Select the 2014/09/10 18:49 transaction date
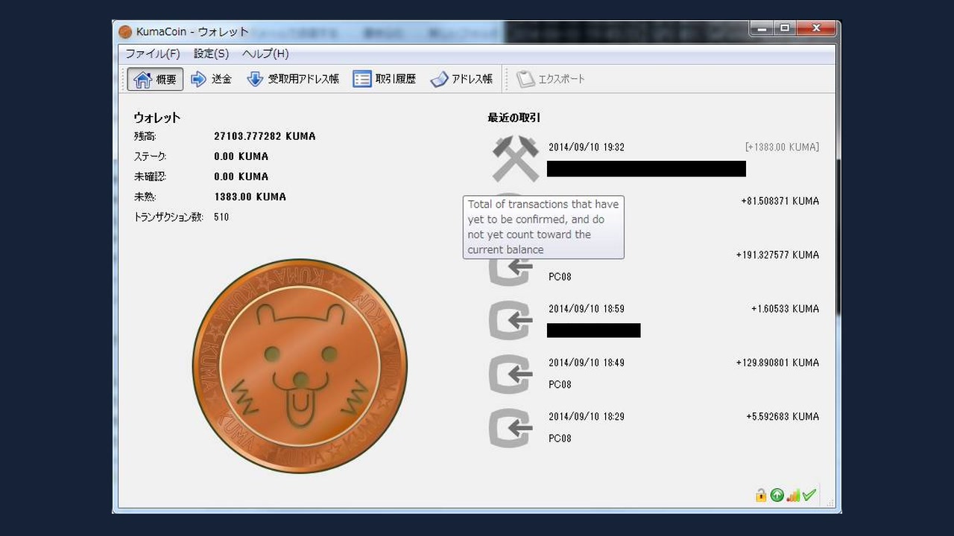The image size is (954, 536). coord(587,363)
